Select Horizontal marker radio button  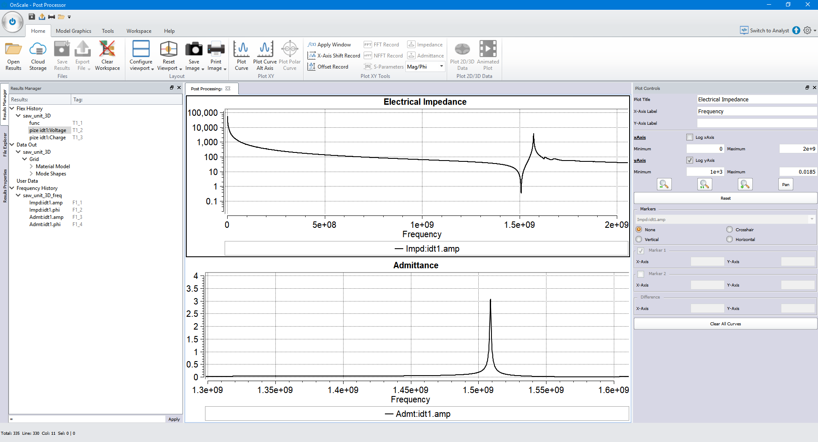[729, 239]
